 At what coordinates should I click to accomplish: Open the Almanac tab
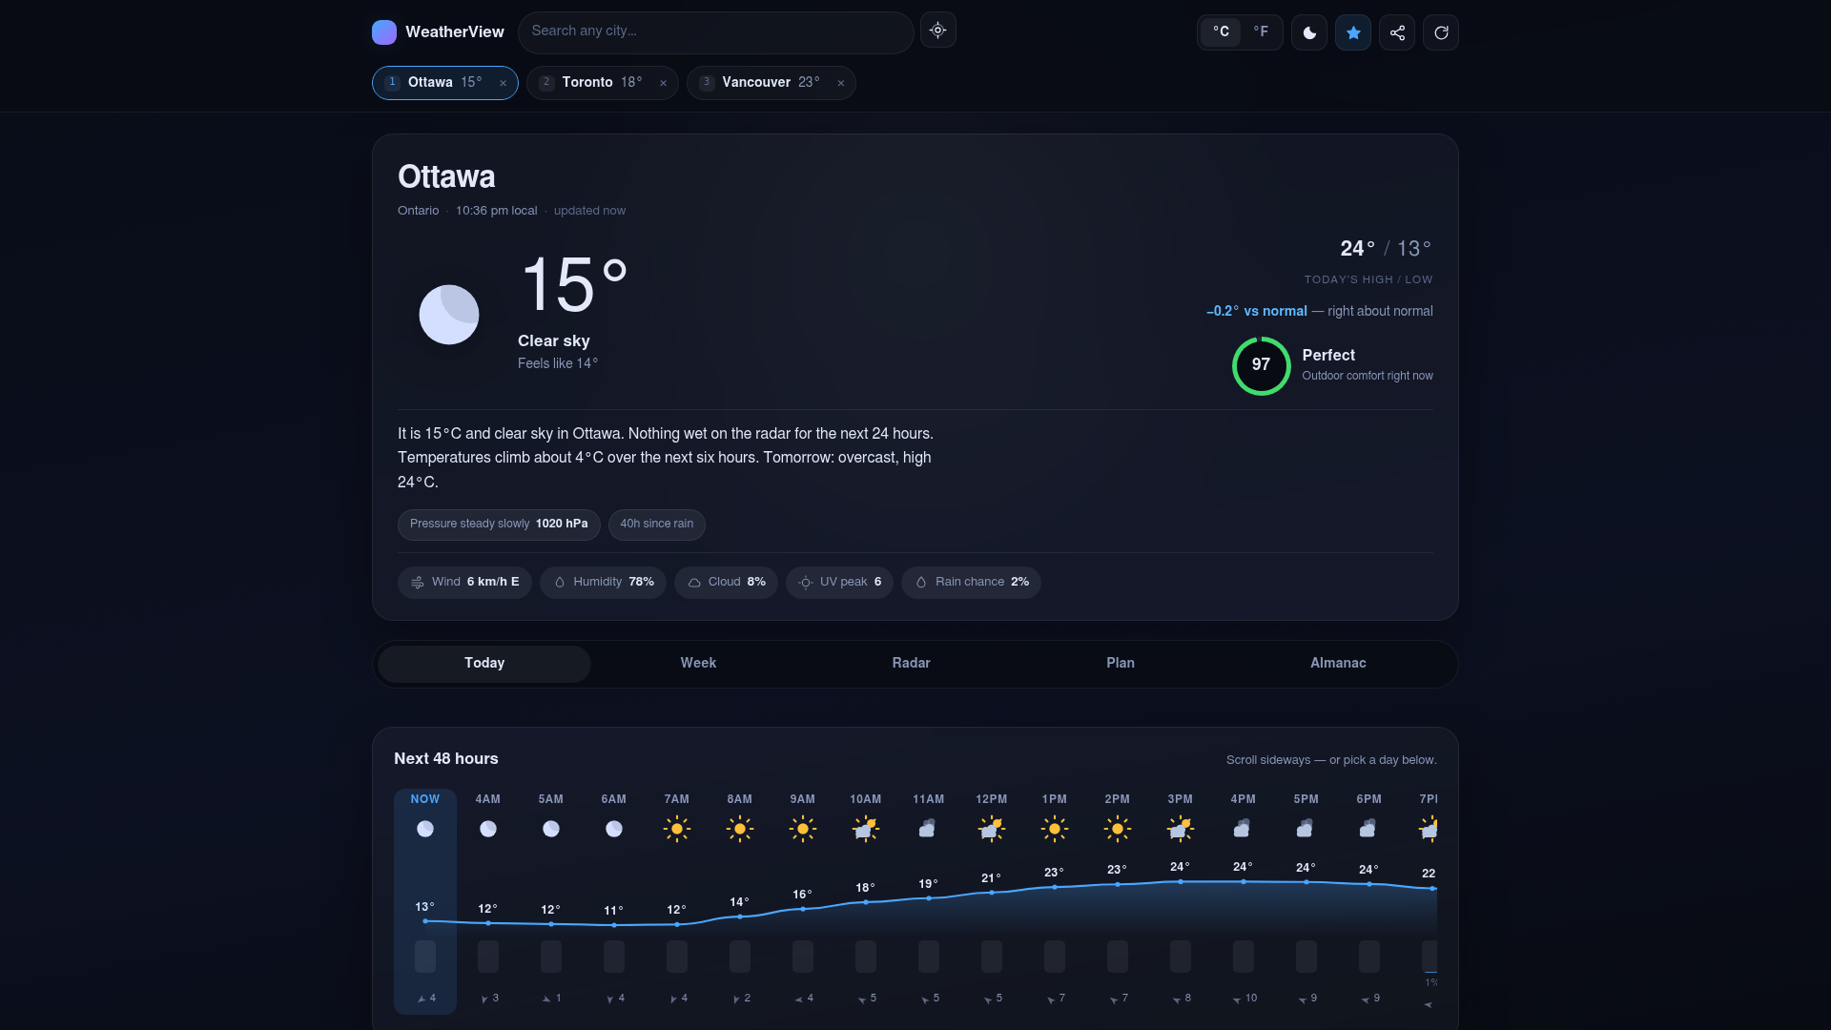pyautogui.click(x=1338, y=664)
